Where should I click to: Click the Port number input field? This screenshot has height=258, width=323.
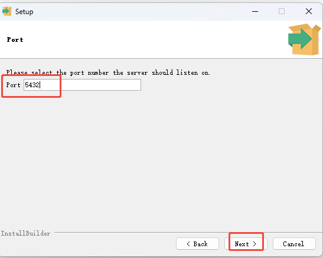[82, 85]
